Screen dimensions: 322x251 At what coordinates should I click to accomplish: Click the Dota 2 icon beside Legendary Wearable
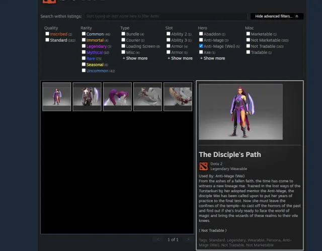click(x=203, y=166)
